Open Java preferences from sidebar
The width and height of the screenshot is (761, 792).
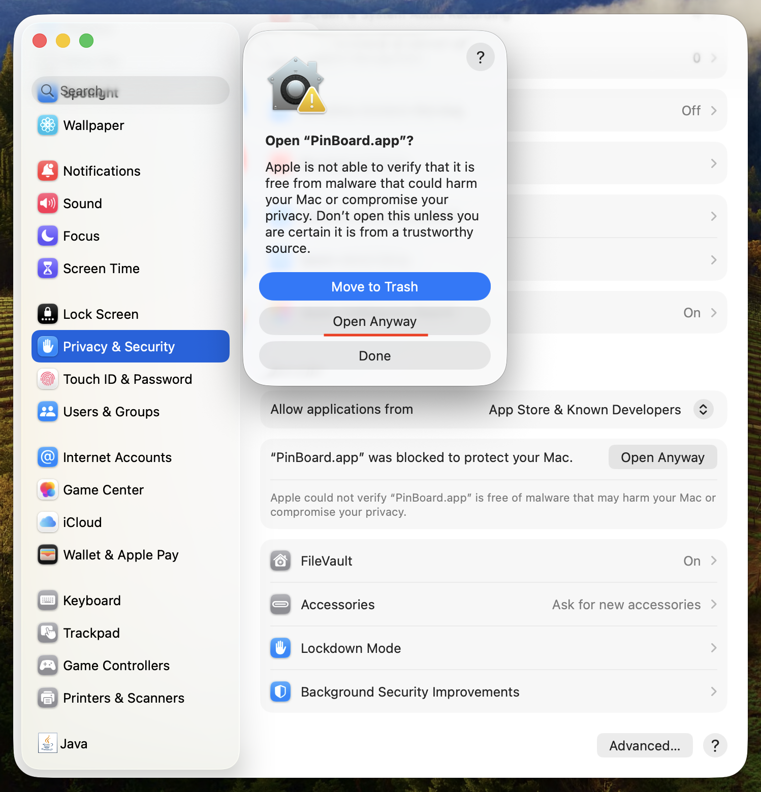click(x=74, y=743)
